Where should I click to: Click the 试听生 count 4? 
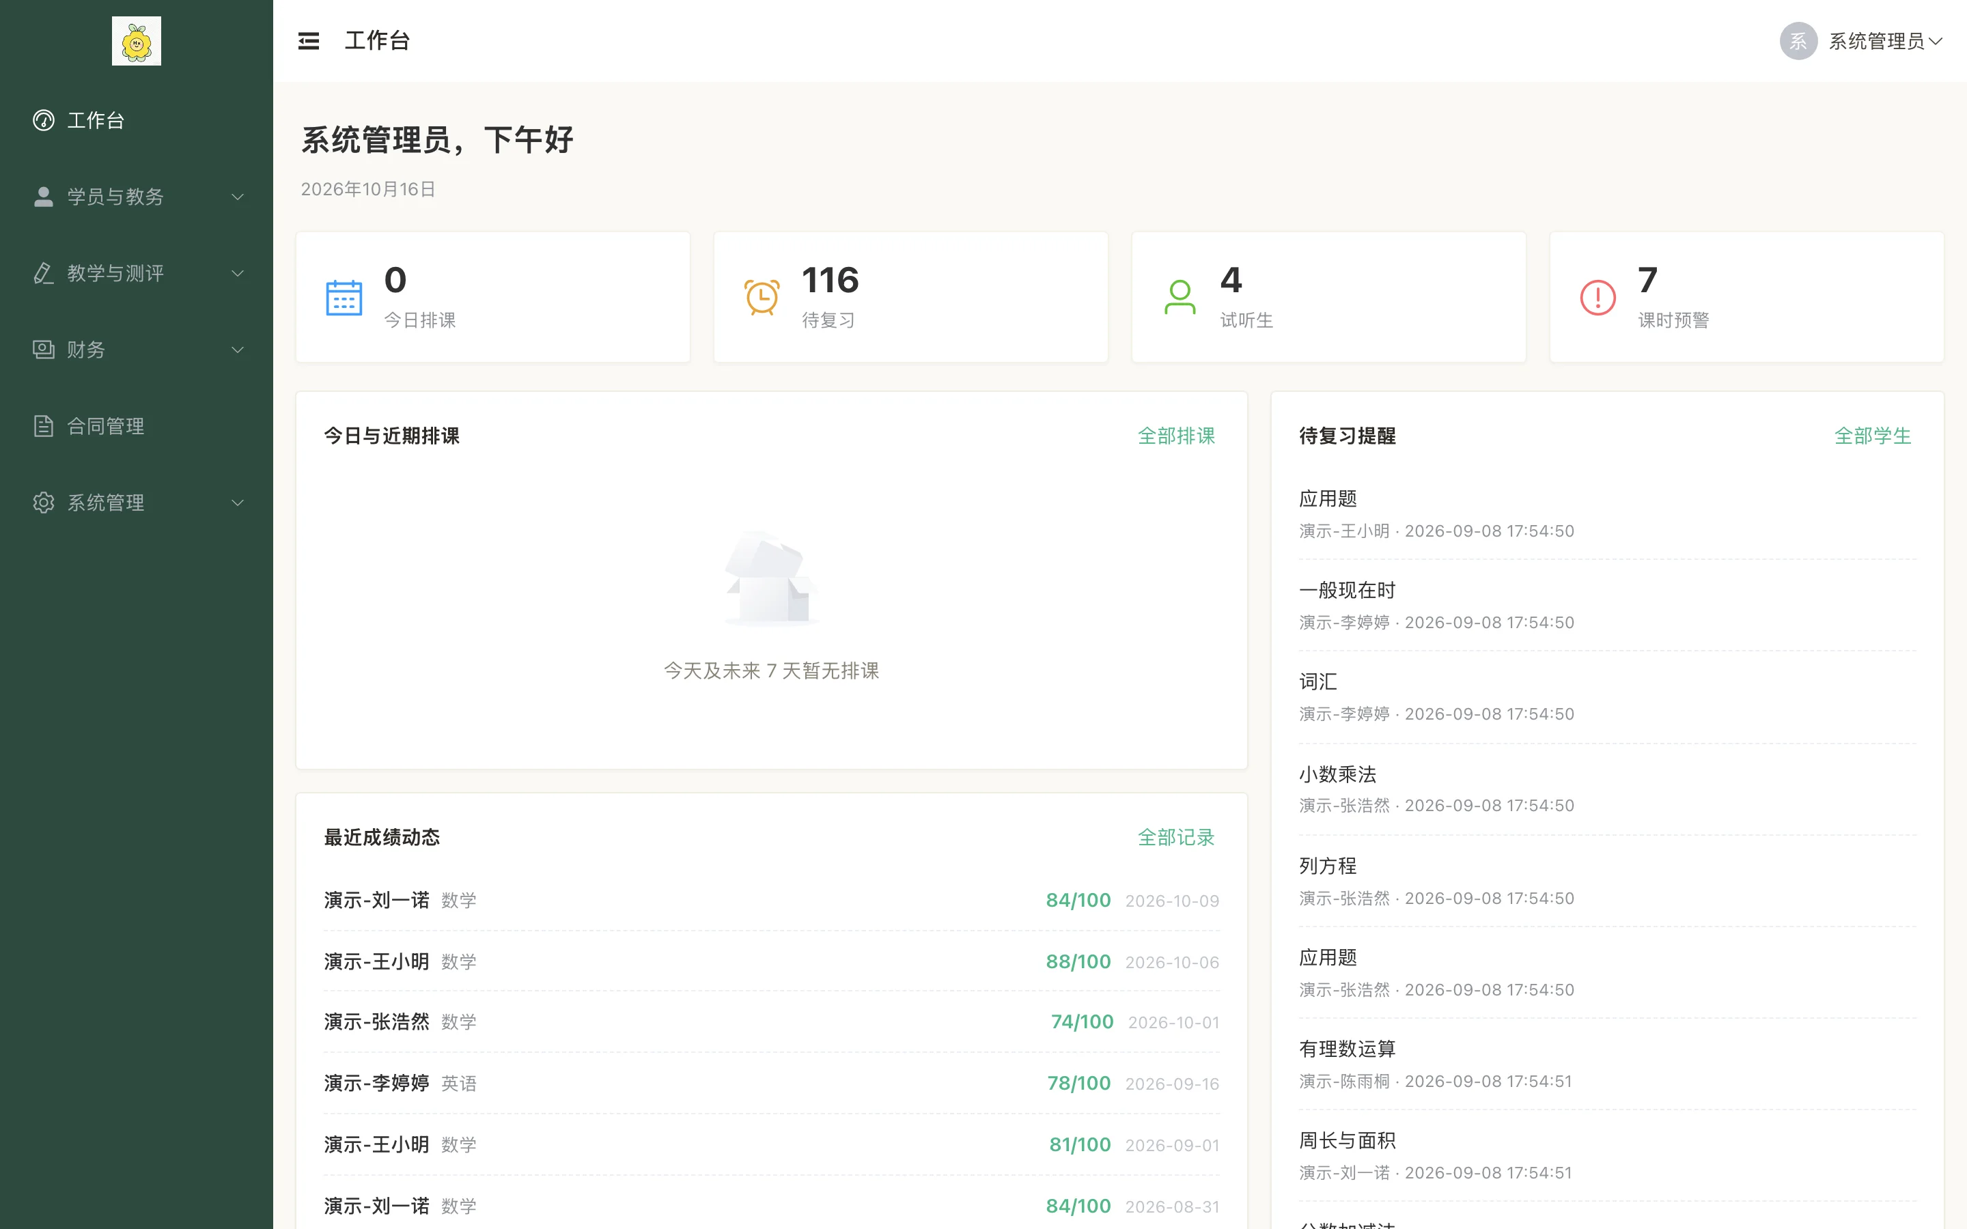[x=1231, y=281]
